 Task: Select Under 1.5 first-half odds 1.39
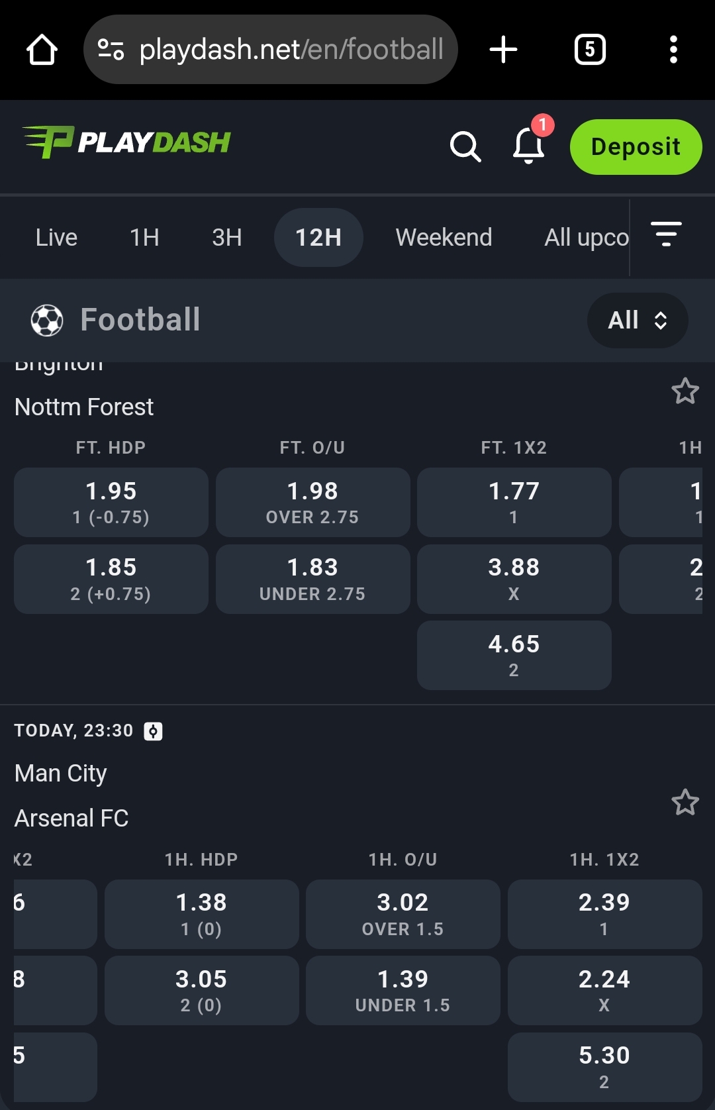coord(403,990)
